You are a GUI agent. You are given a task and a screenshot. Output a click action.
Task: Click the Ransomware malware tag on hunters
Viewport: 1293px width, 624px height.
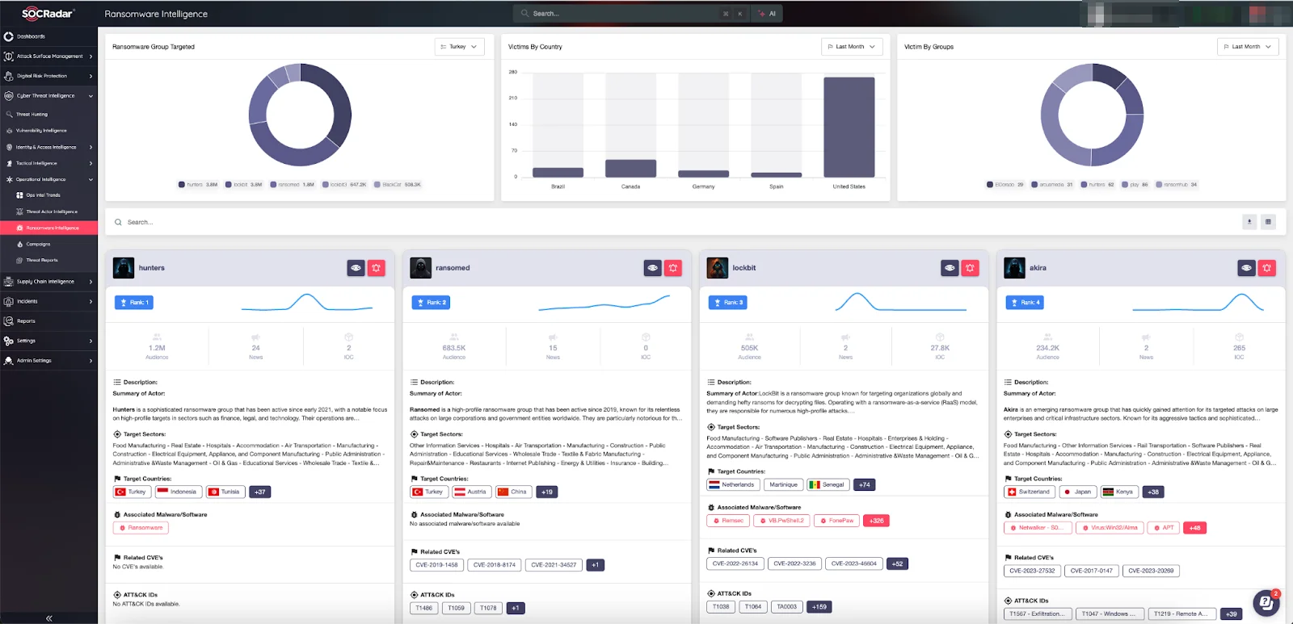pos(141,528)
